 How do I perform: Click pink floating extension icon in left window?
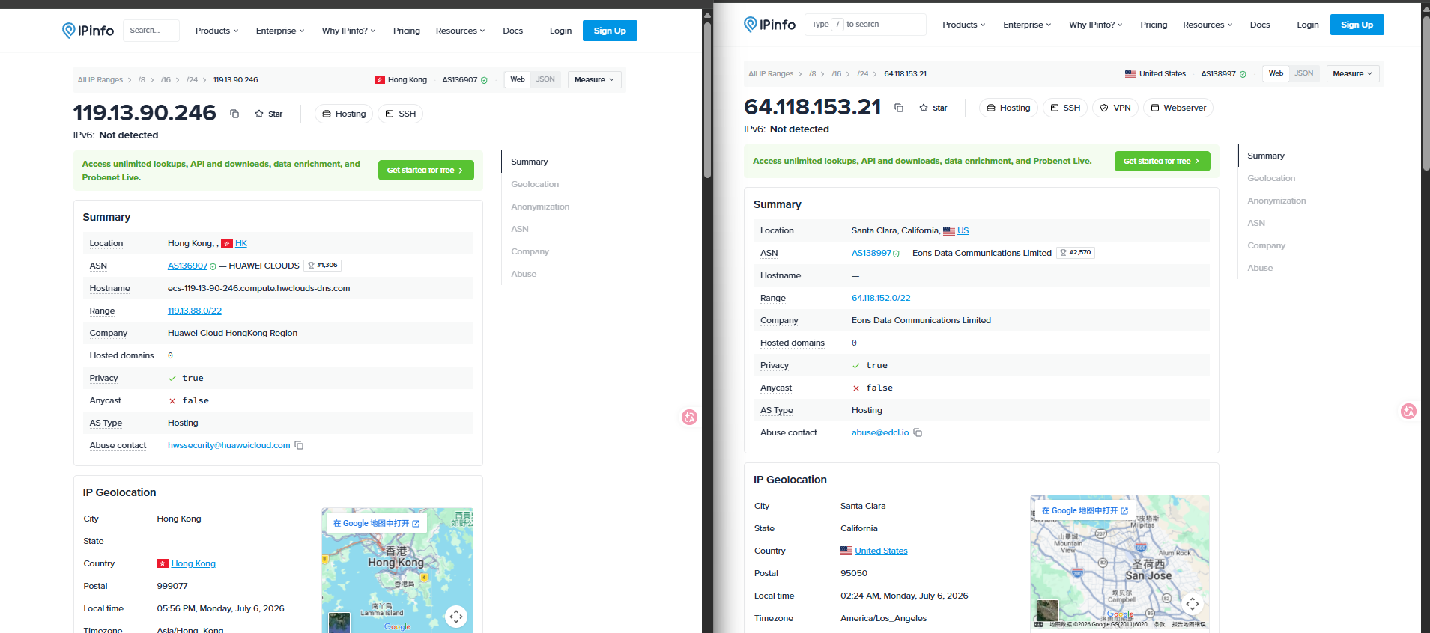click(x=689, y=417)
